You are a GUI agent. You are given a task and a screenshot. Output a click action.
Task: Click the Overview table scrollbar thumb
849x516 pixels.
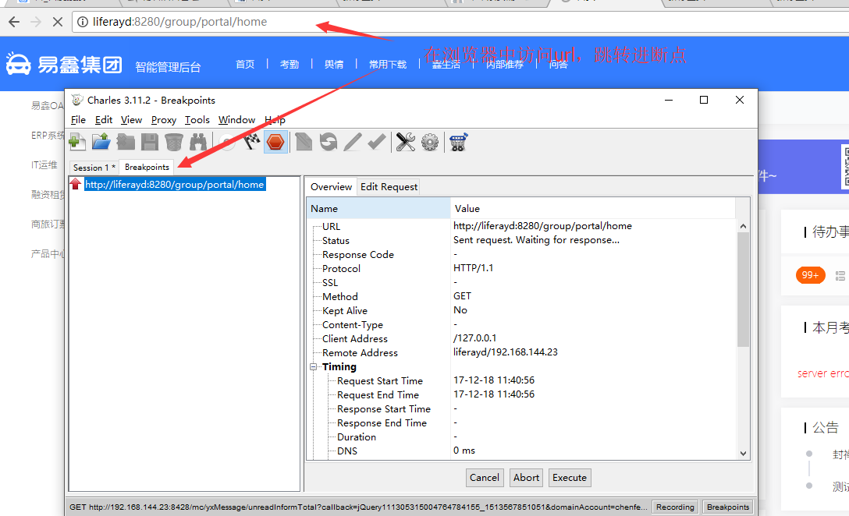point(743,289)
